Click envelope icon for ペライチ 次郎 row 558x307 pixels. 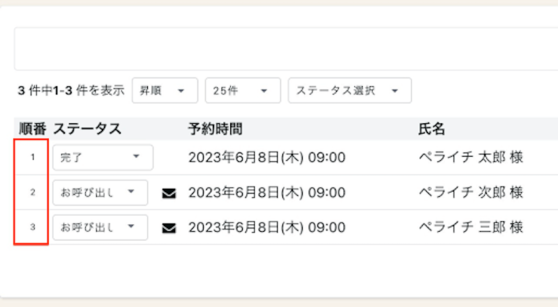[x=169, y=193]
